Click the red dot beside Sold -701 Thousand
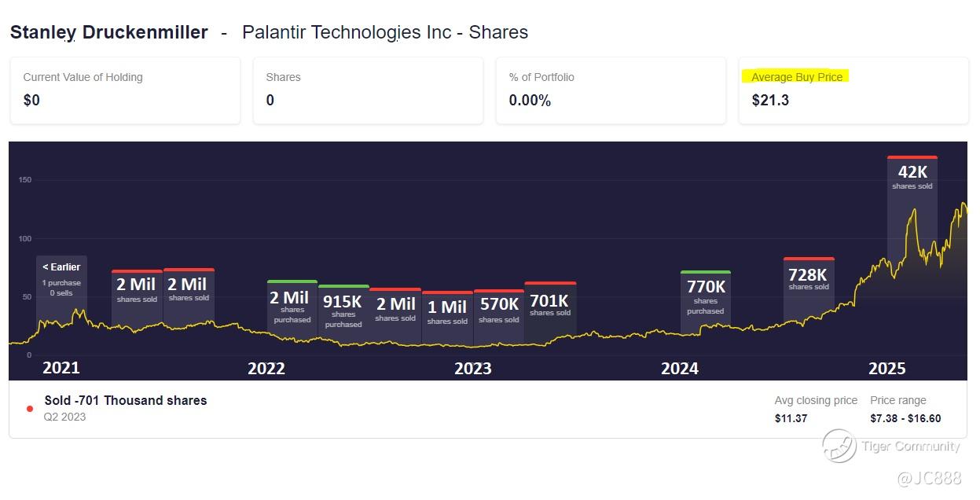Image resolution: width=980 pixels, height=500 pixels. [x=30, y=409]
